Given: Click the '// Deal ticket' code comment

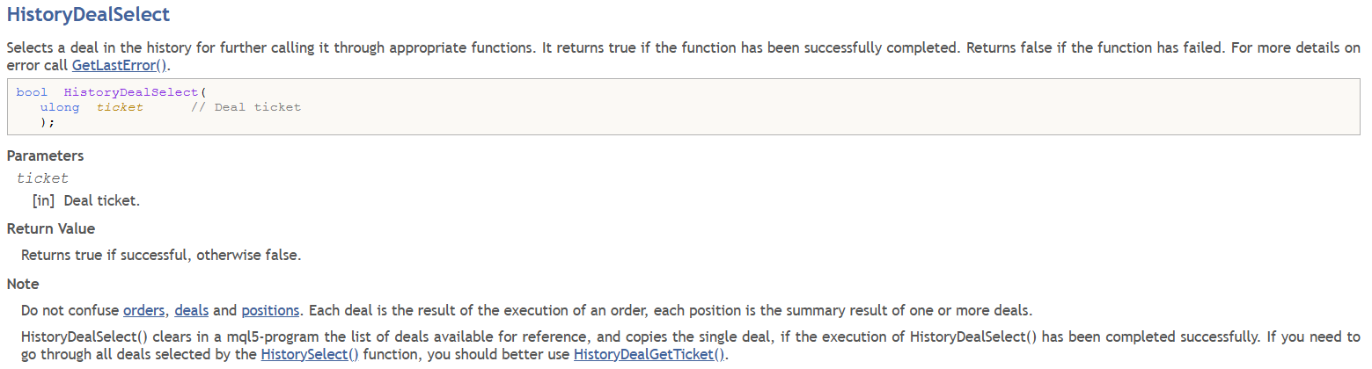Looking at the screenshot, I should point(246,107).
